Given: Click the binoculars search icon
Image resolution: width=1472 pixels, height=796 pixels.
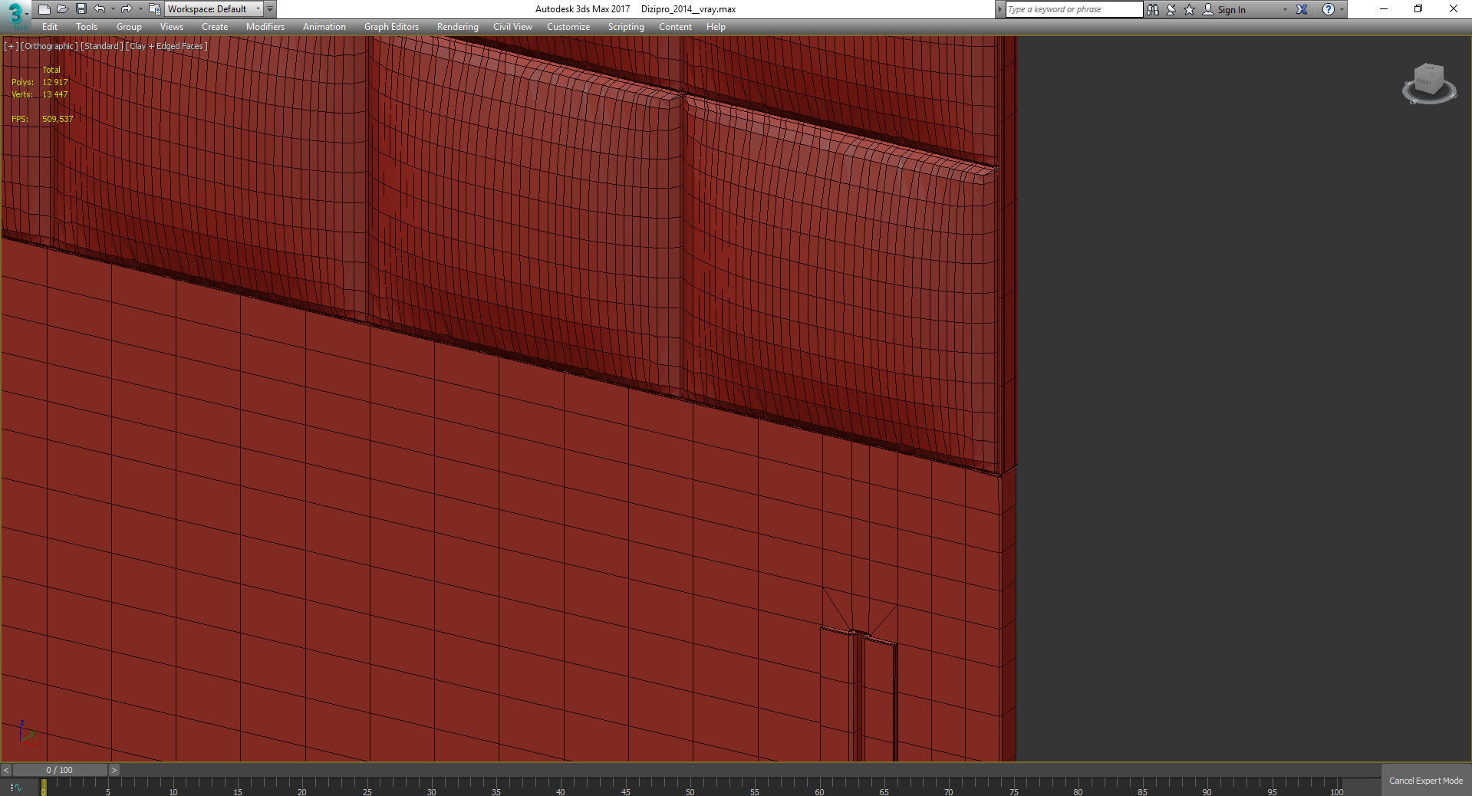Looking at the screenshot, I should tap(1153, 9).
